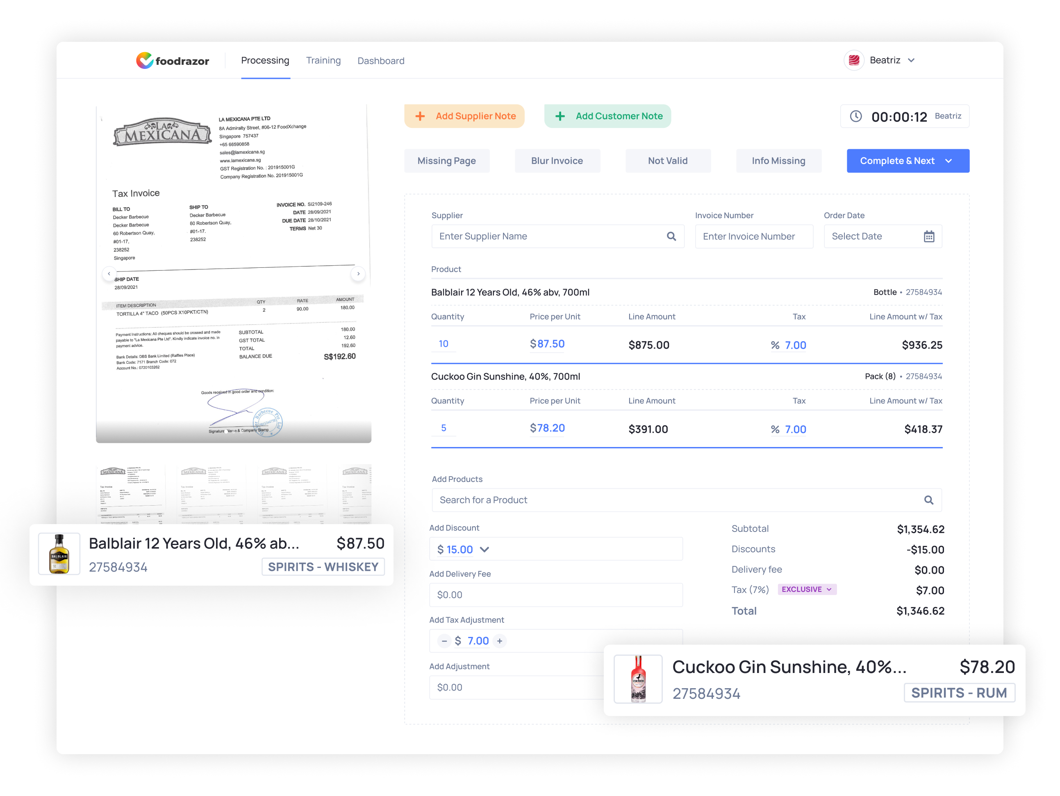
Task: Click the Select Date field
Action: pos(883,236)
